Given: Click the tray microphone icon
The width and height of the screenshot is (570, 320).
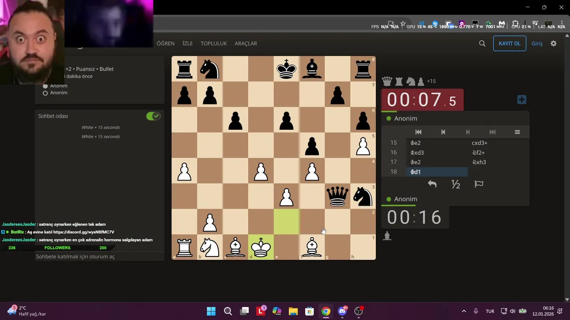Looking at the screenshot, I should click(x=476, y=311).
